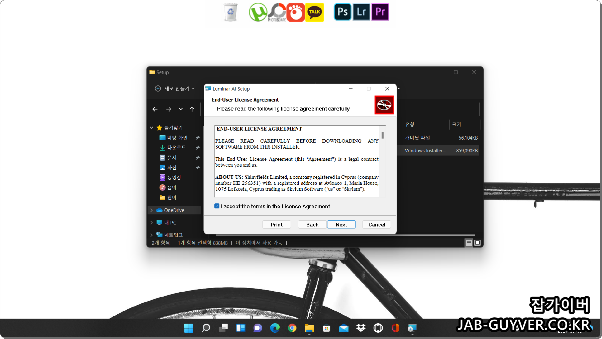Go up one folder in Setup explorer
This screenshot has height=339, width=602.
click(192, 109)
